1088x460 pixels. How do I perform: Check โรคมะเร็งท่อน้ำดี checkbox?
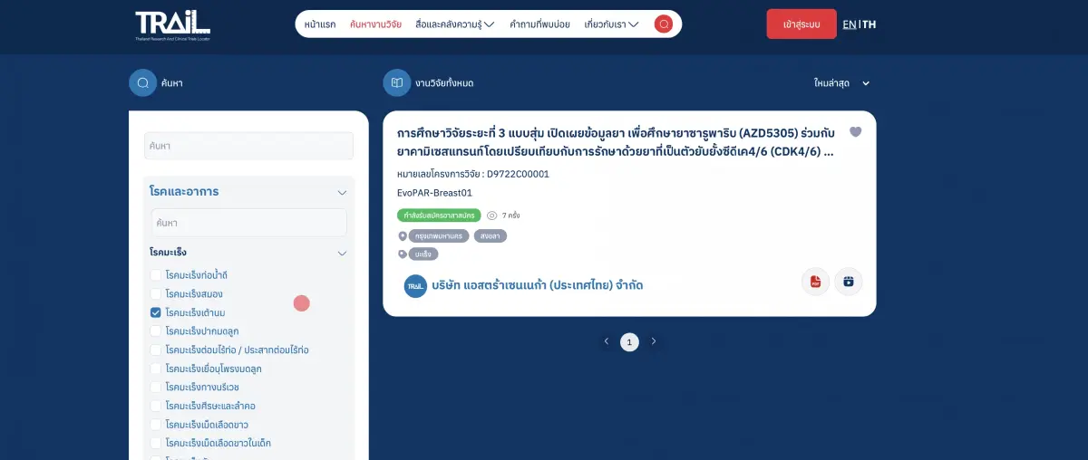click(x=156, y=274)
